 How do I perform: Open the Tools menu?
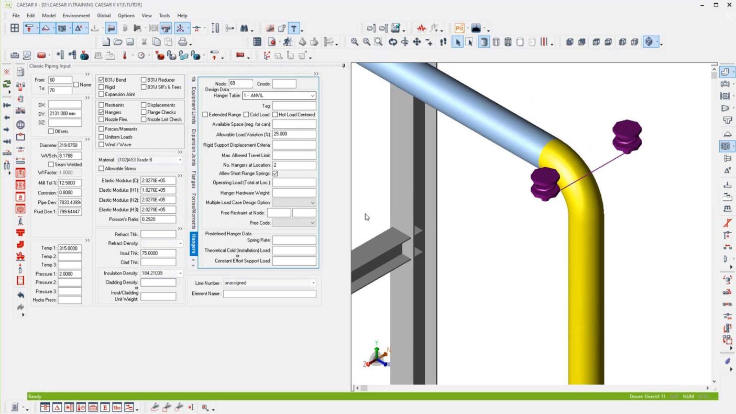164,16
